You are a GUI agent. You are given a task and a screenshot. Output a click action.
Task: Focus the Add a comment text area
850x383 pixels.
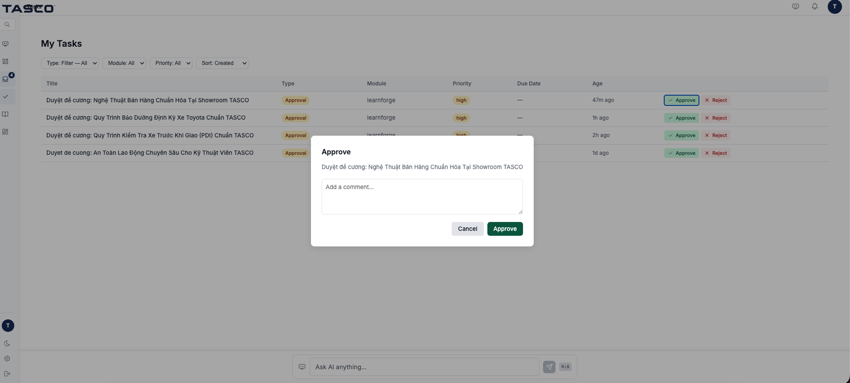click(x=422, y=197)
